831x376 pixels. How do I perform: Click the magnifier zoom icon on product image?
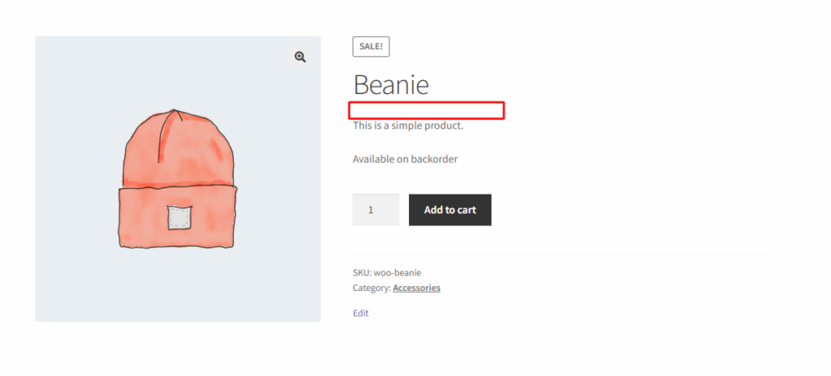pos(300,57)
